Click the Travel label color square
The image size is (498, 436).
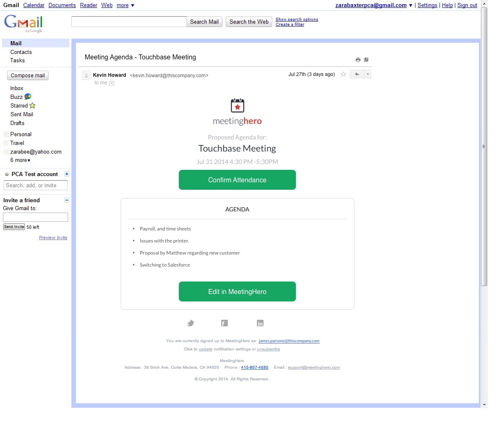coord(6,143)
